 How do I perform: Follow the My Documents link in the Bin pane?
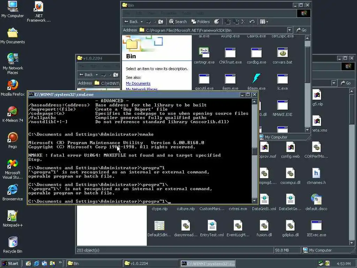pos(138,83)
